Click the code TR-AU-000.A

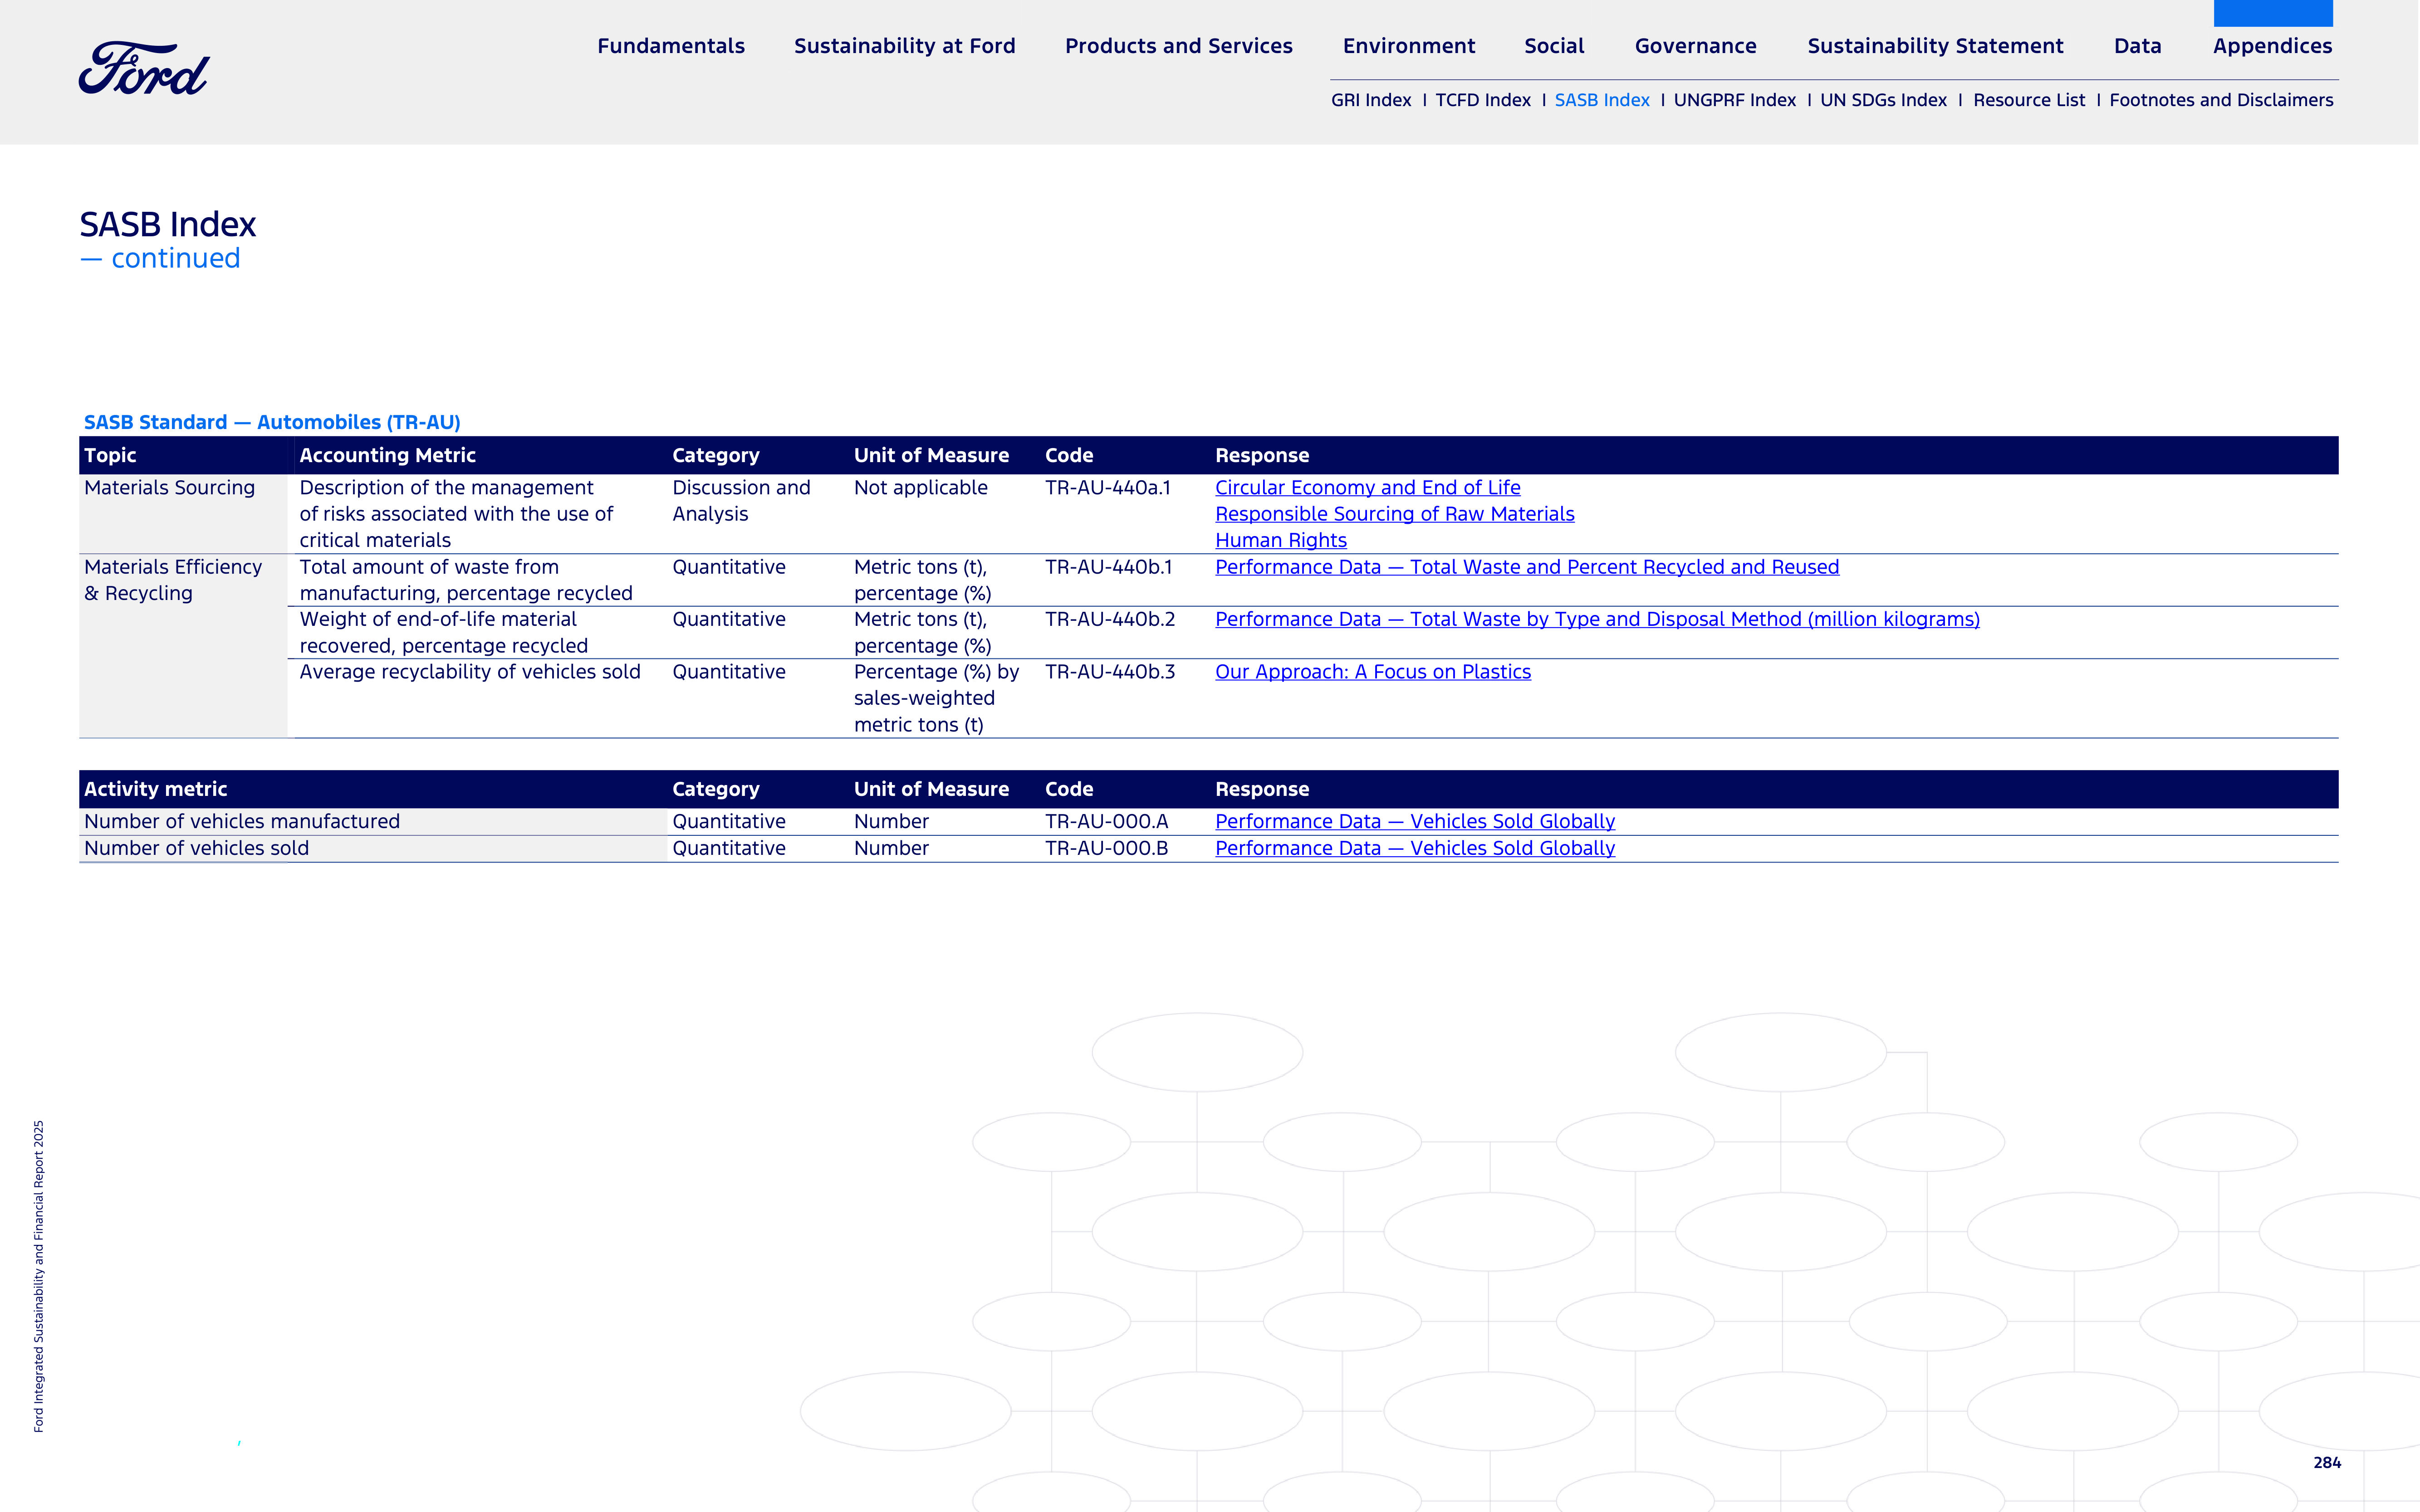[1107, 821]
